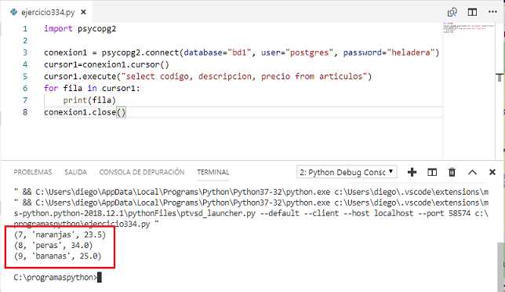Switch to the PROBLEMAS panel tab
Viewport: 505px width, 292px height.
pos(32,172)
